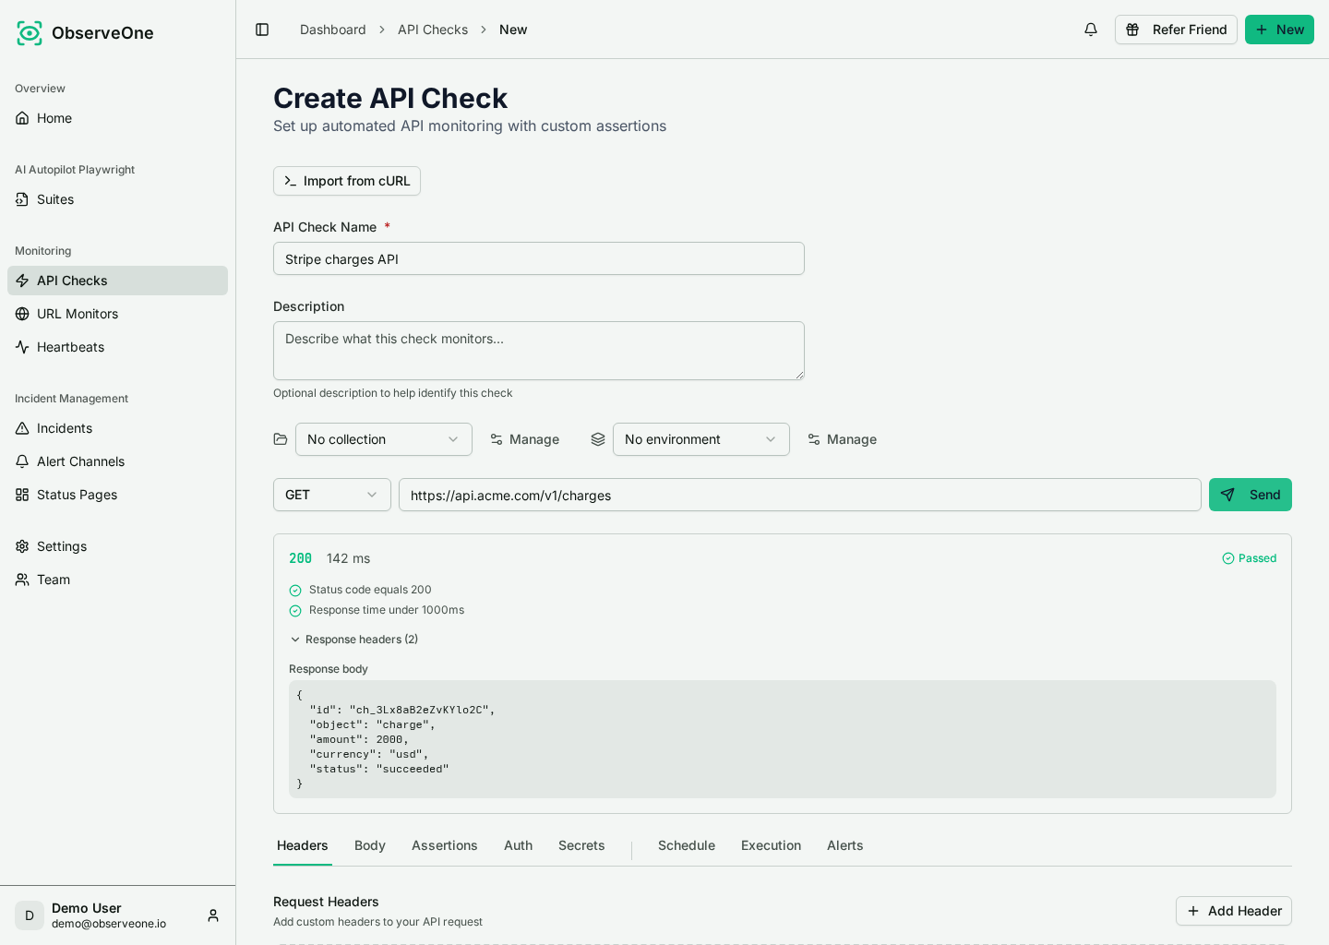Open Home in sidebar
The width and height of the screenshot is (1329, 945).
[x=117, y=118]
